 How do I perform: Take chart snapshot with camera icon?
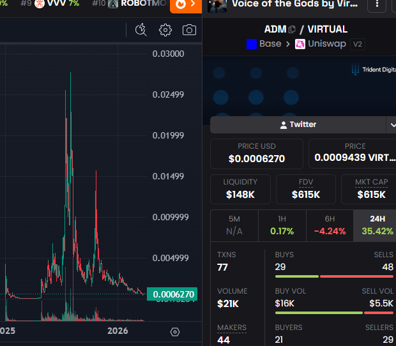(x=189, y=30)
